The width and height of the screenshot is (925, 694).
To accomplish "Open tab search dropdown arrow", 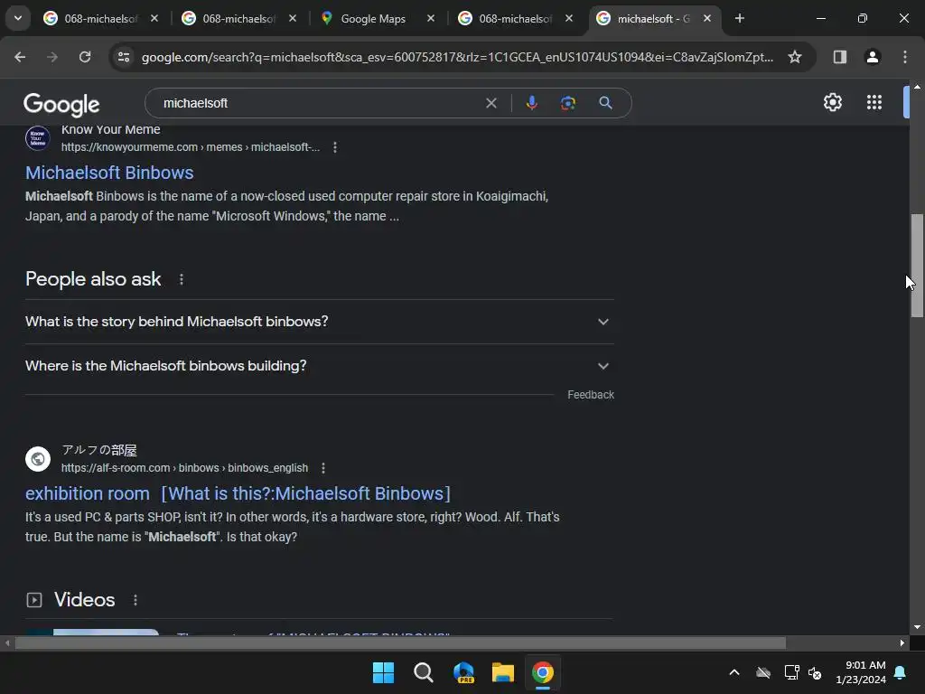I will coord(18,18).
